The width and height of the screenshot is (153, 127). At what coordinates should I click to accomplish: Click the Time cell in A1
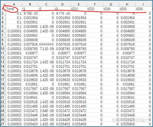tap(14, 9)
